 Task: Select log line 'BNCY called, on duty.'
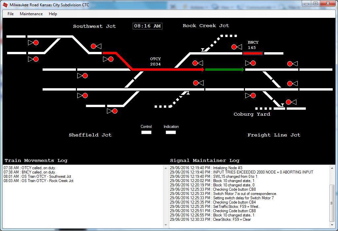click(30, 172)
